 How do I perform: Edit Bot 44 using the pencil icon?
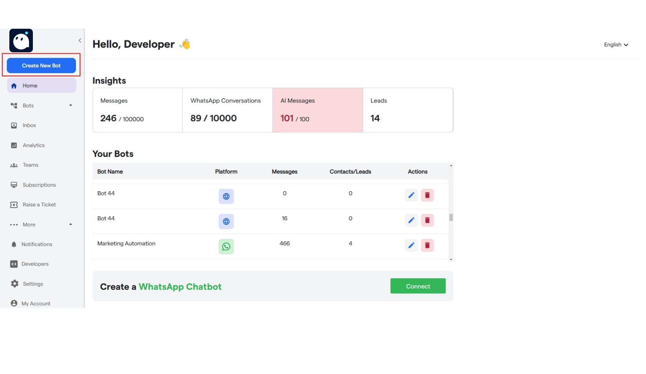tap(411, 195)
